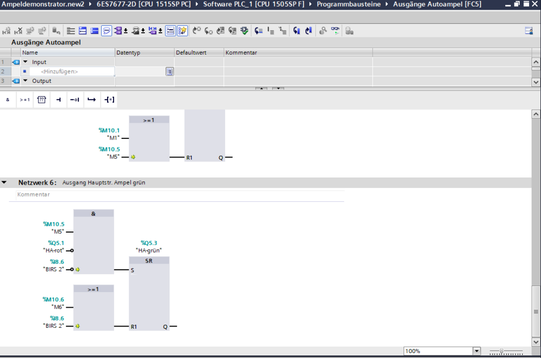
Task: Click the insert network toolbar icon
Action: pyautogui.click(x=6, y=31)
